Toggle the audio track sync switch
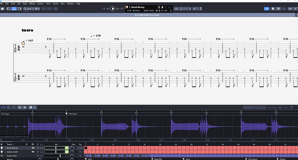Screen dimensions: 298x160 [x=3, y=107]
